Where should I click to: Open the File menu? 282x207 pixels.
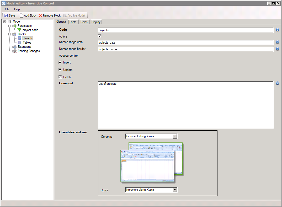[x=7, y=9]
